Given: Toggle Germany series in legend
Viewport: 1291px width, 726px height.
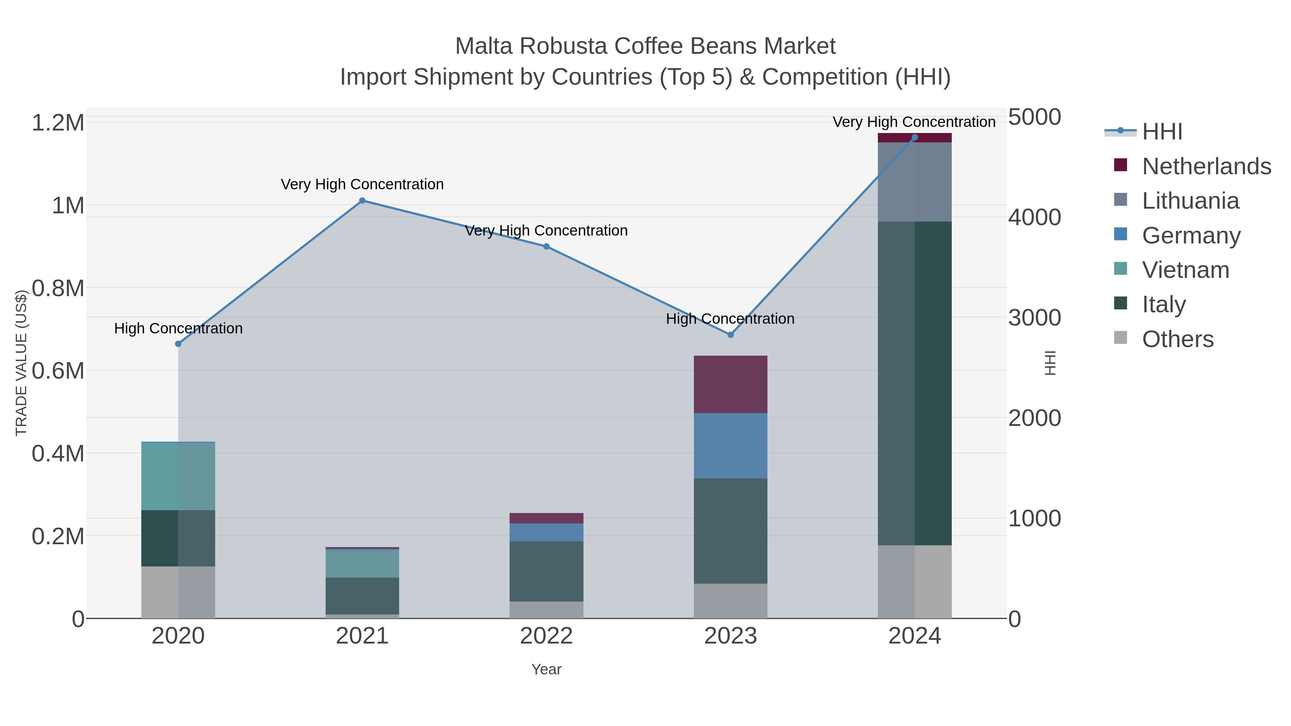Looking at the screenshot, I should [x=1177, y=235].
